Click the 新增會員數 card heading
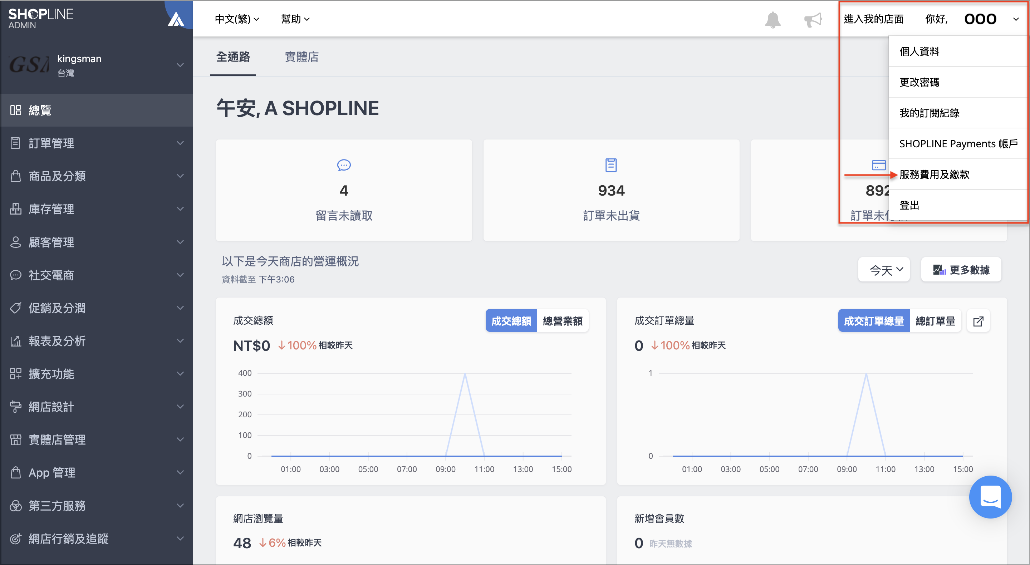 tap(659, 519)
